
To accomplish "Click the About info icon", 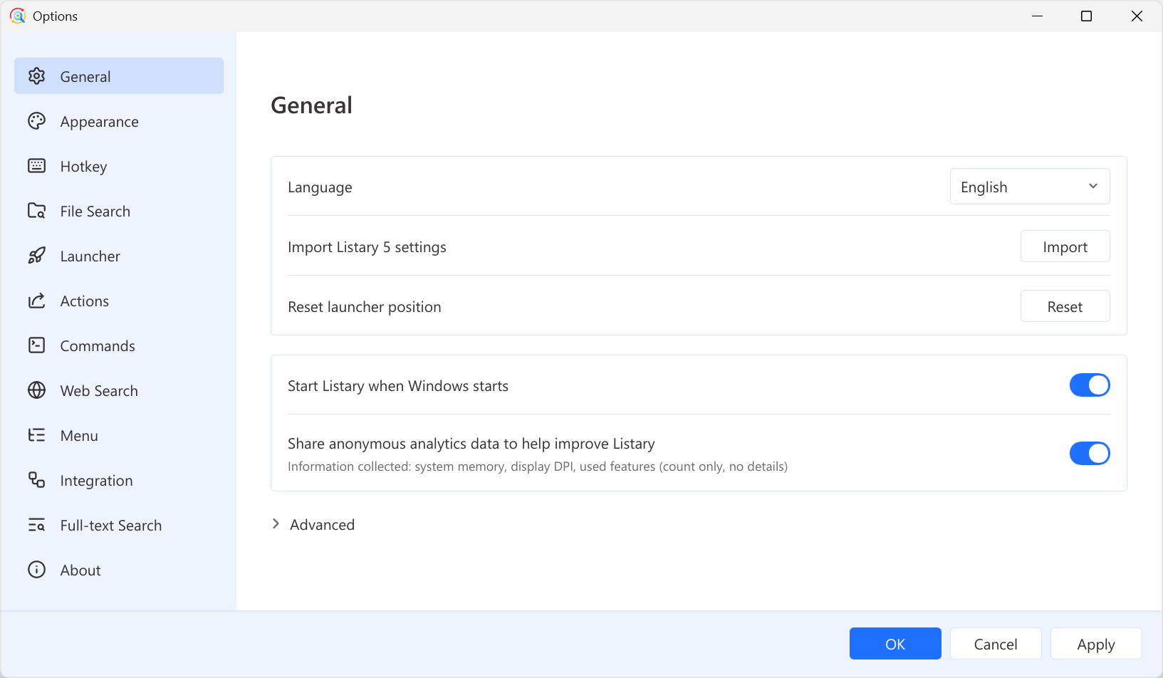I will coord(36,570).
